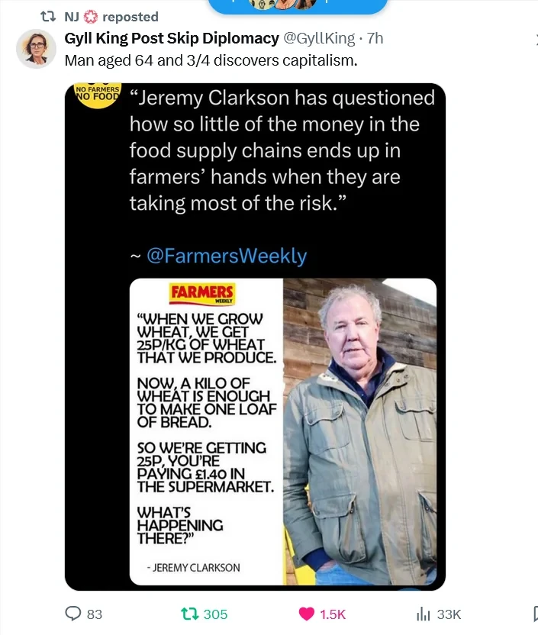Image resolution: width=538 pixels, height=635 pixels.
Task: Click the 1.5K likes count
Action: coord(333,614)
